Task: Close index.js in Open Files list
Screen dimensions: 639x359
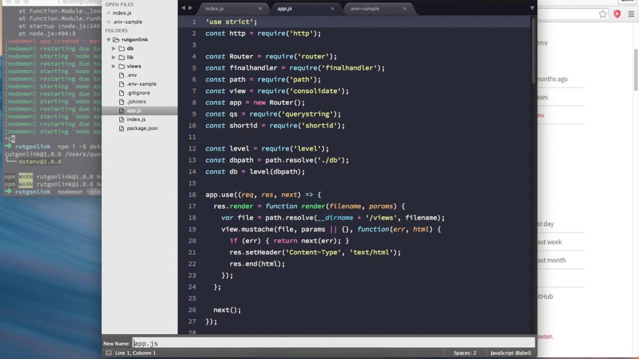Action: (x=108, y=13)
